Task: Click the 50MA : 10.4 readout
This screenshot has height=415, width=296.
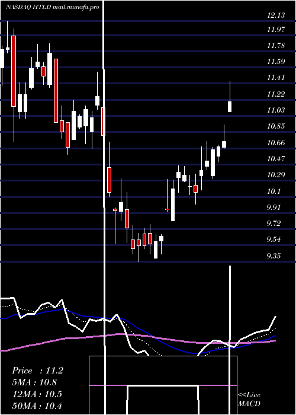Action: pos(37,406)
